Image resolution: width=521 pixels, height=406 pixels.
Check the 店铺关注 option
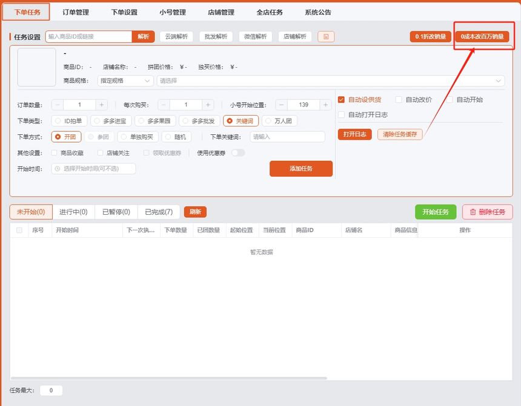(100, 152)
